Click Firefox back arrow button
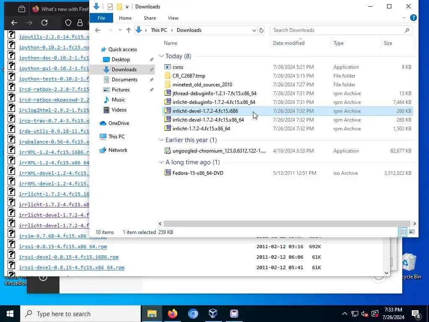The width and height of the screenshot is (429, 322). [x=14, y=23]
